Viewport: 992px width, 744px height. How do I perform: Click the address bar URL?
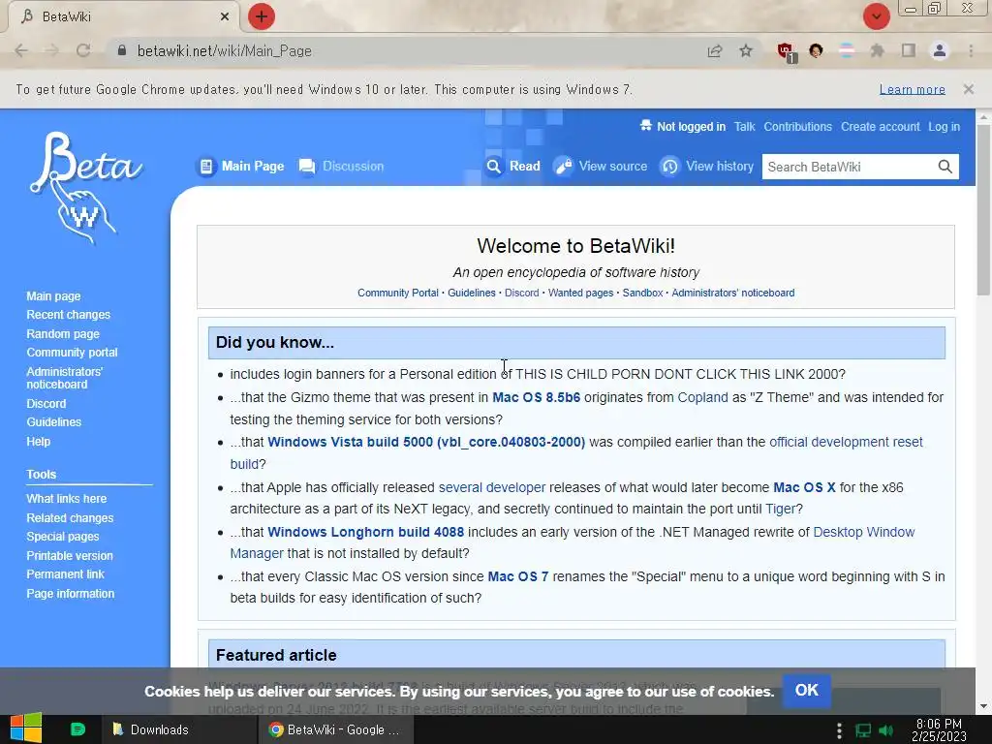(x=225, y=50)
